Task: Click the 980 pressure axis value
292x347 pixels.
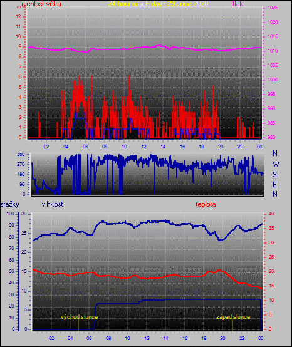Action: (271, 137)
